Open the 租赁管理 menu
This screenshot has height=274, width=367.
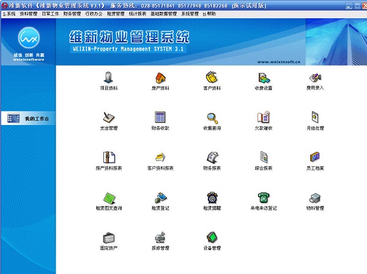point(116,14)
